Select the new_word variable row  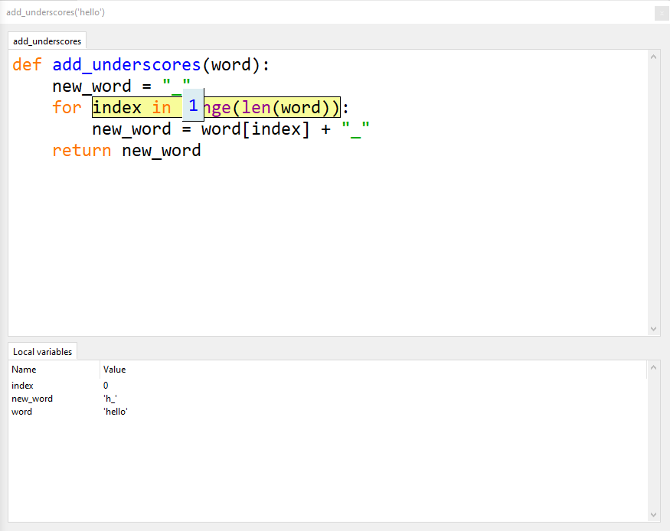point(327,399)
